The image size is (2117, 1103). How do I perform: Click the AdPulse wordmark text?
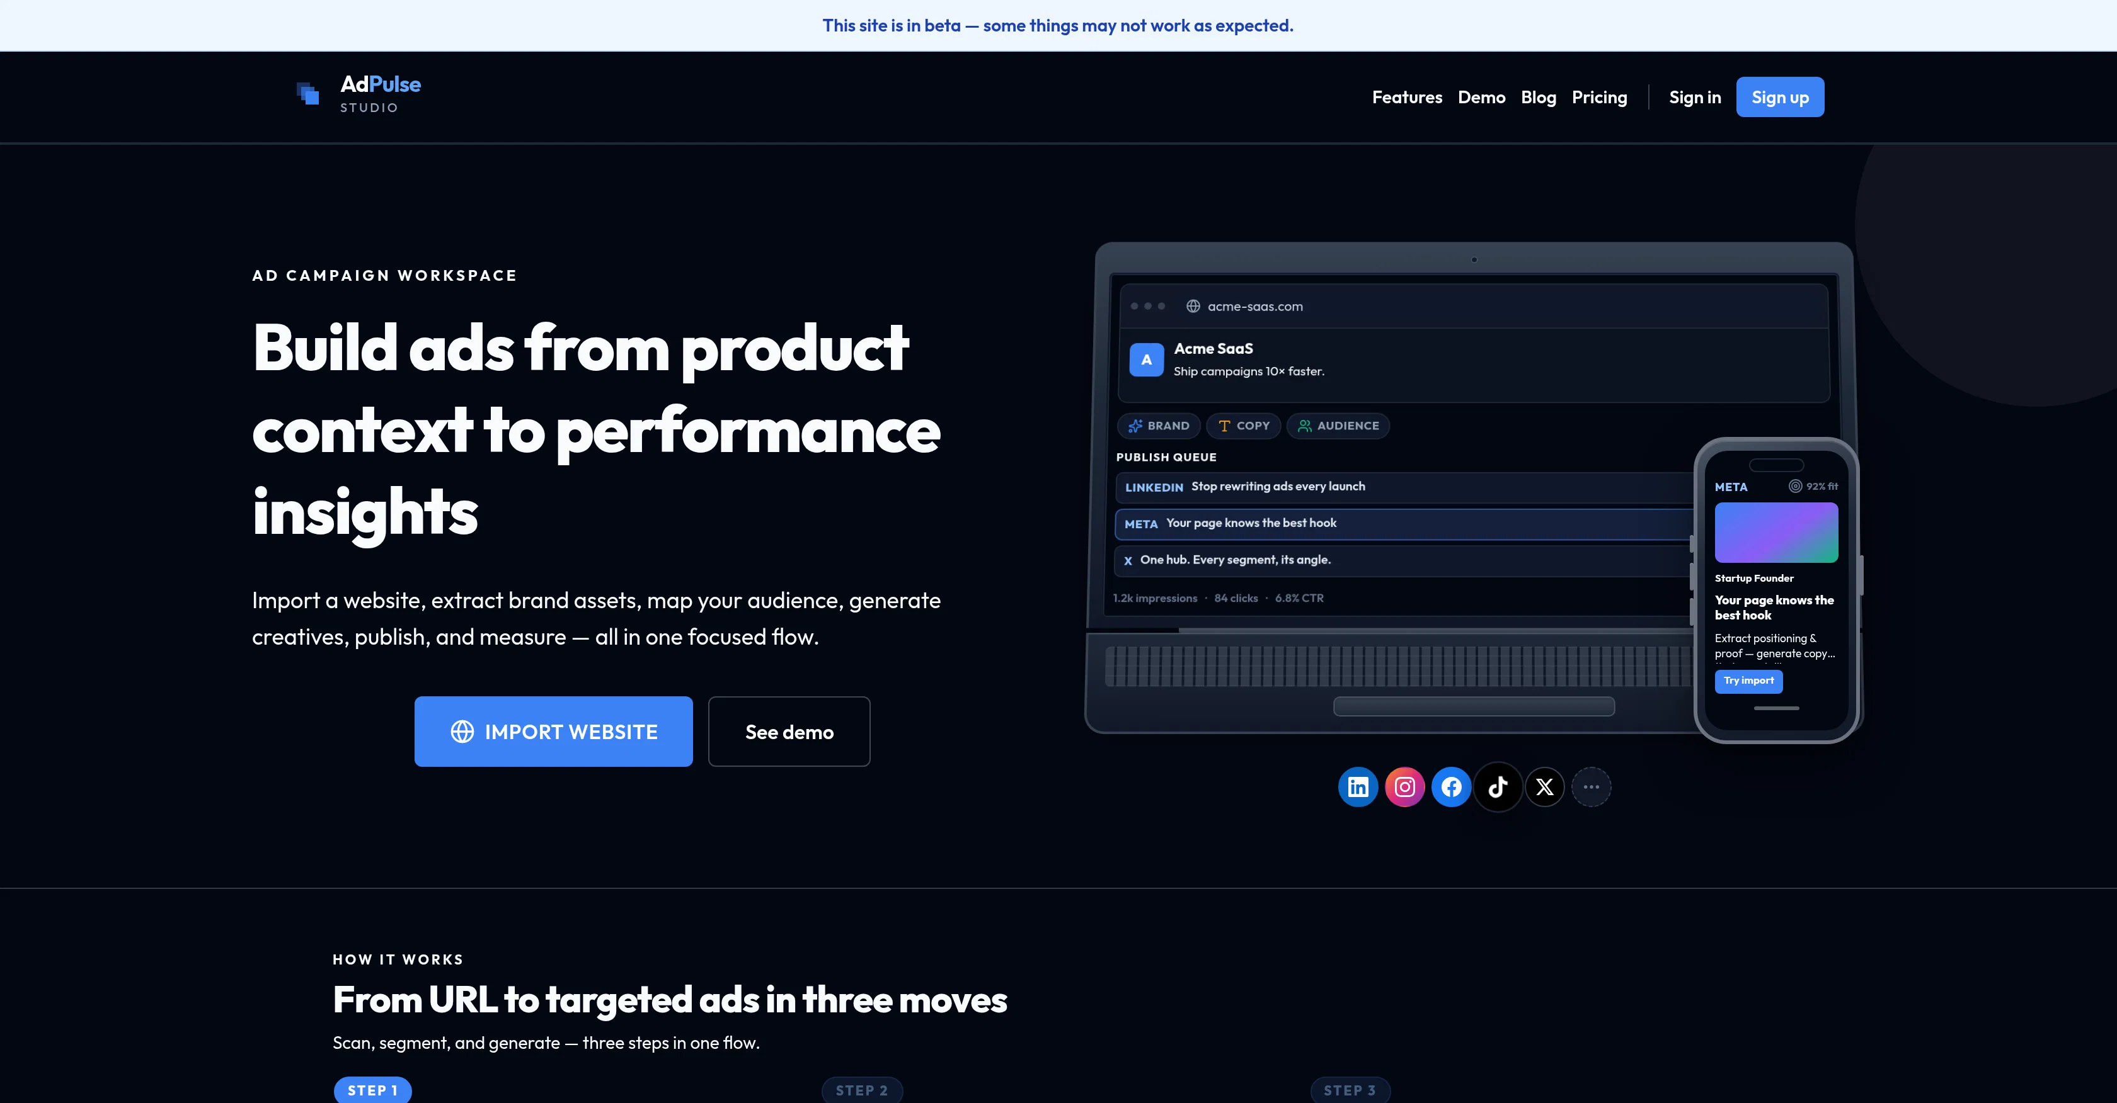381,84
